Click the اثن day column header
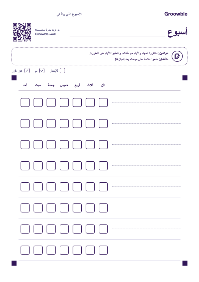The image size is (199, 282). 103,85
